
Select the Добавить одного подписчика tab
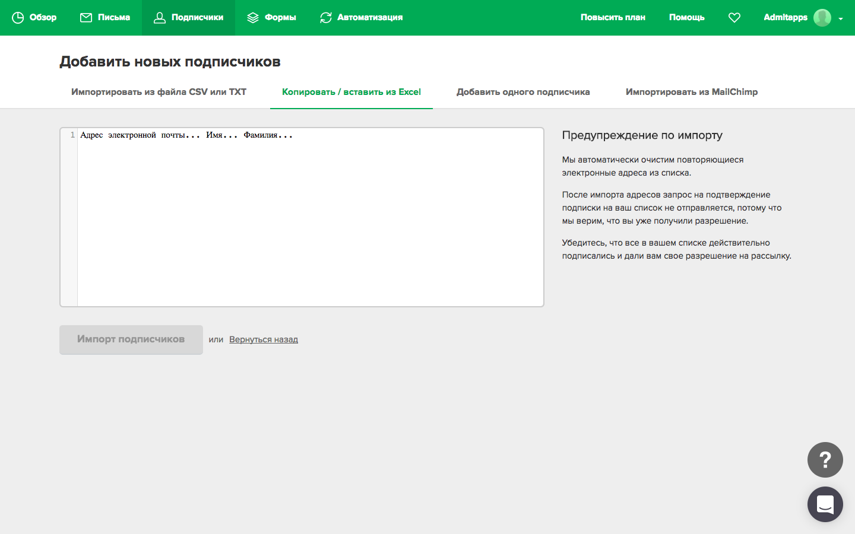[523, 92]
